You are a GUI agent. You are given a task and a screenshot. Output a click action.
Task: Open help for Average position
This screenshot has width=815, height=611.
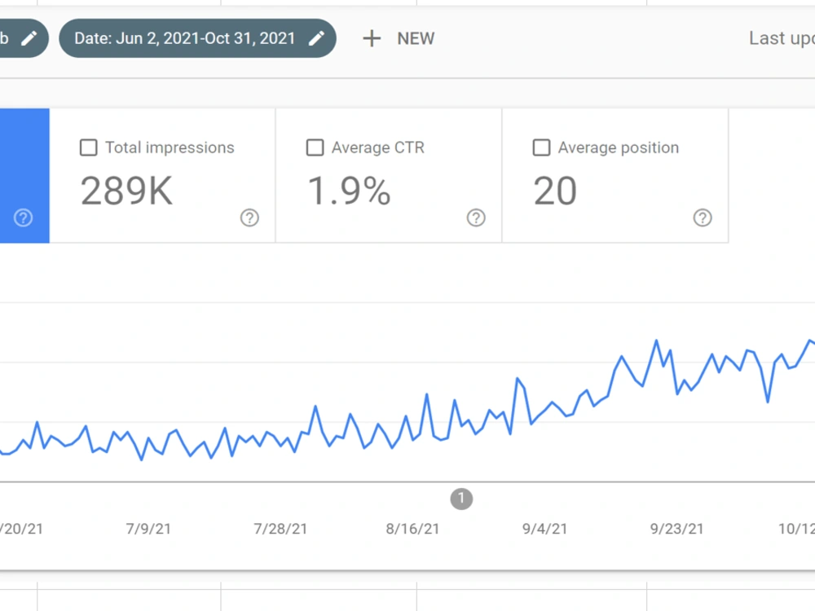(x=703, y=218)
